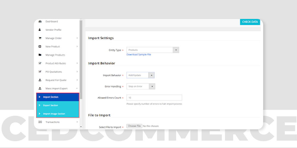Expand the Product Attributes submenu chevron
This screenshot has height=148, width=297.
point(77,63)
